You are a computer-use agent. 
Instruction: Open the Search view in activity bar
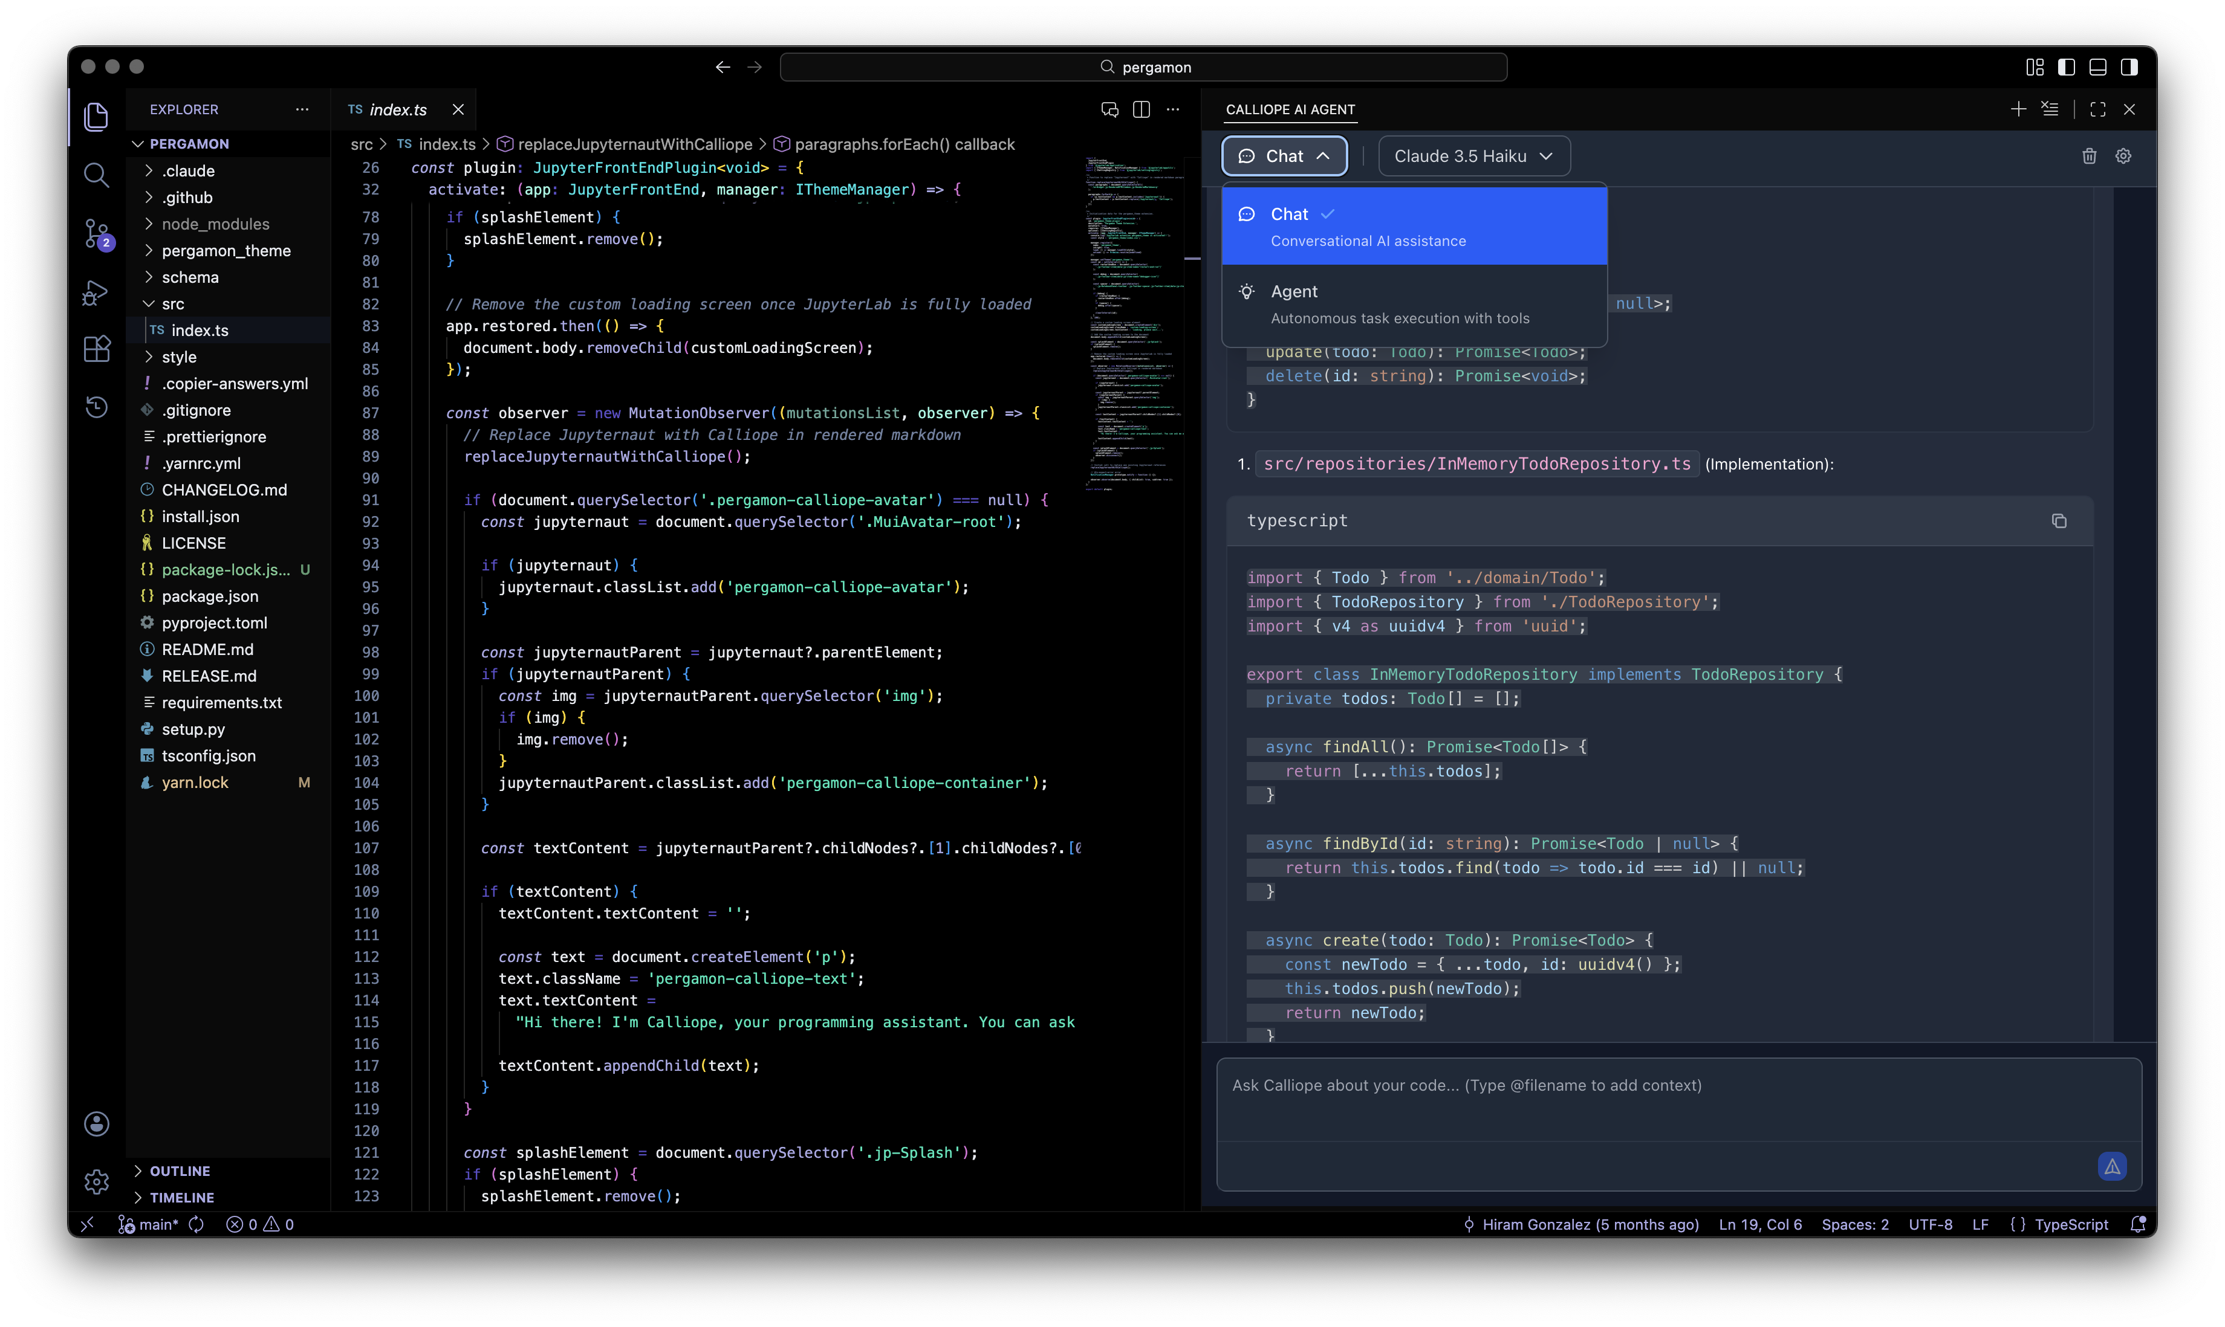point(97,175)
